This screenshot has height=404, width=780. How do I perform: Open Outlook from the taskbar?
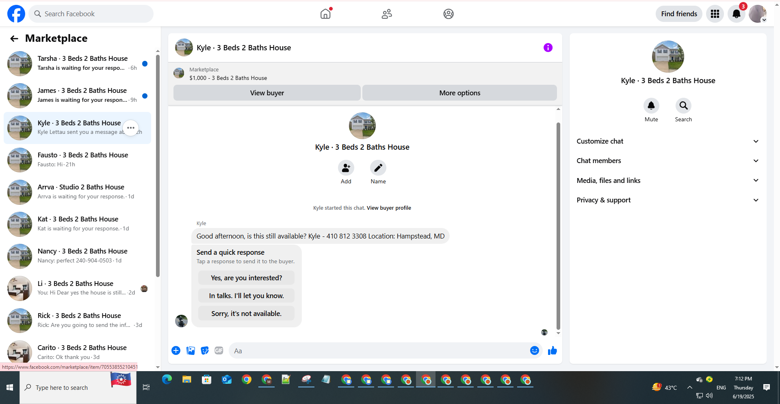227,380
